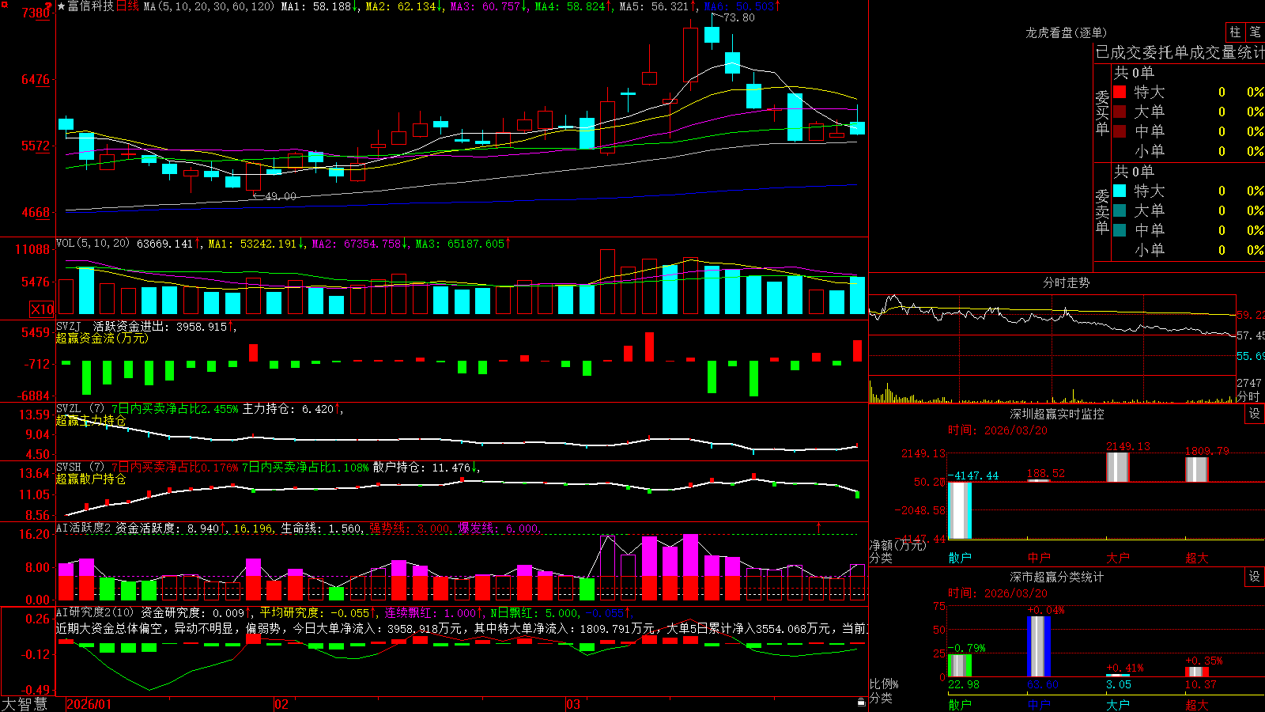The image size is (1265, 712).
Task: Click the dark red 大单 buy-order swatch
Action: 1120,112
